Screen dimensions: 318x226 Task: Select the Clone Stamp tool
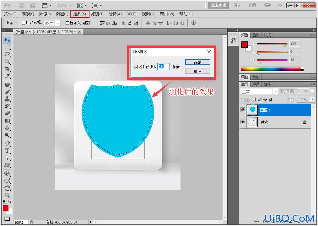[x=7, y=99]
